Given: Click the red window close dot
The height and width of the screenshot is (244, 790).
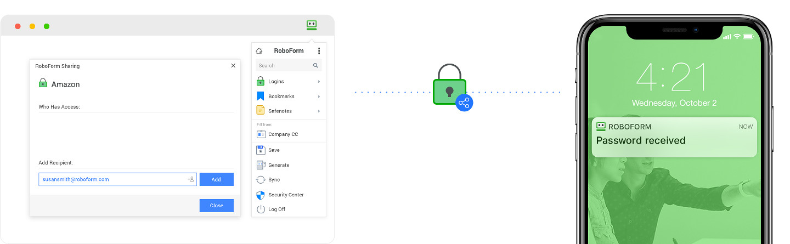Looking at the screenshot, I should click(x=18, y=26).
